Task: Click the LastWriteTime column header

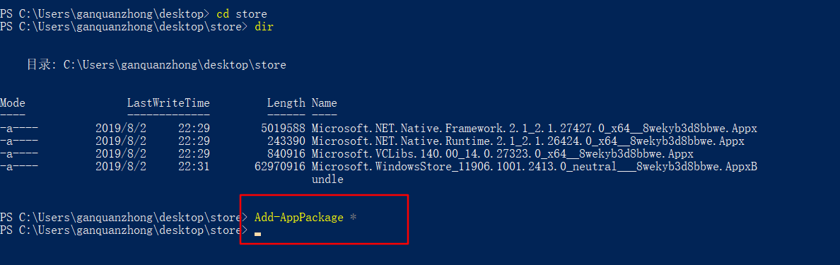Action: pos(168,102)
